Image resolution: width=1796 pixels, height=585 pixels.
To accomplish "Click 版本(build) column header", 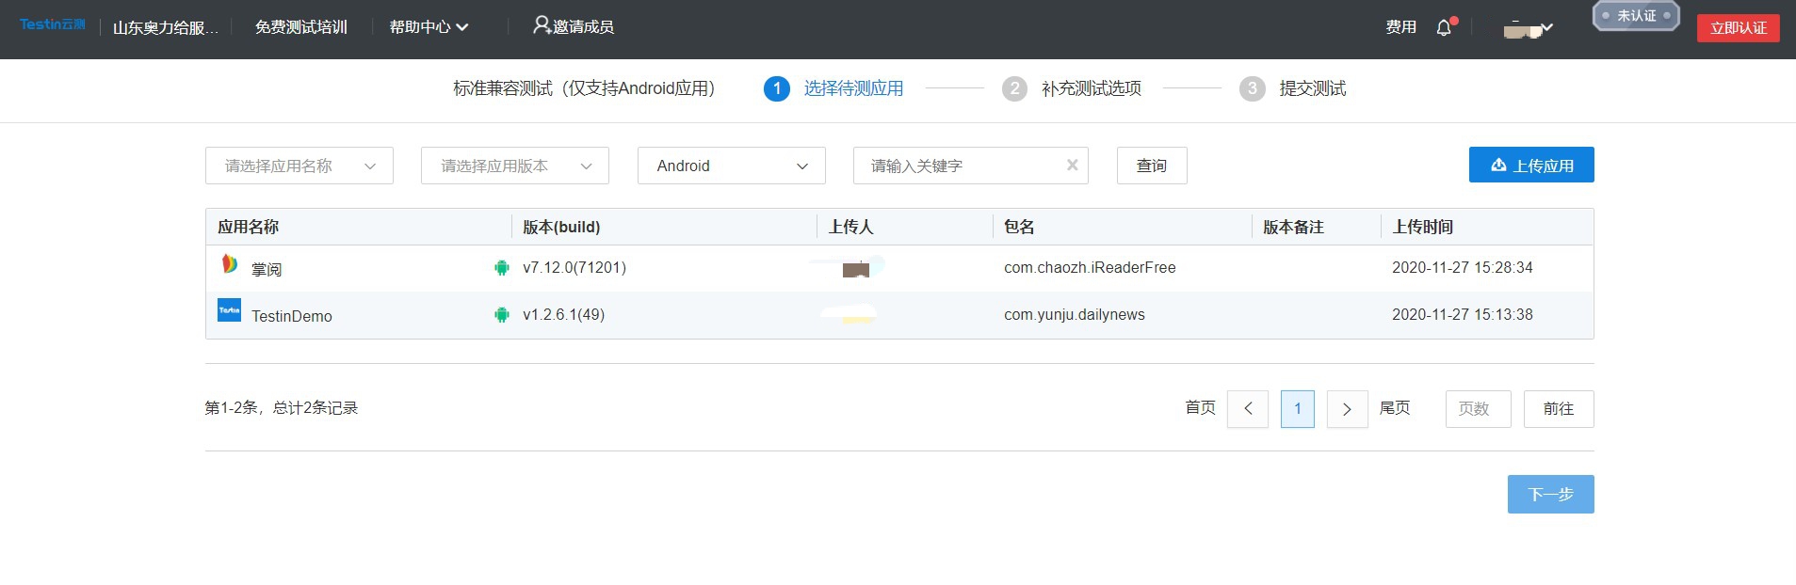I will point(561,227).
